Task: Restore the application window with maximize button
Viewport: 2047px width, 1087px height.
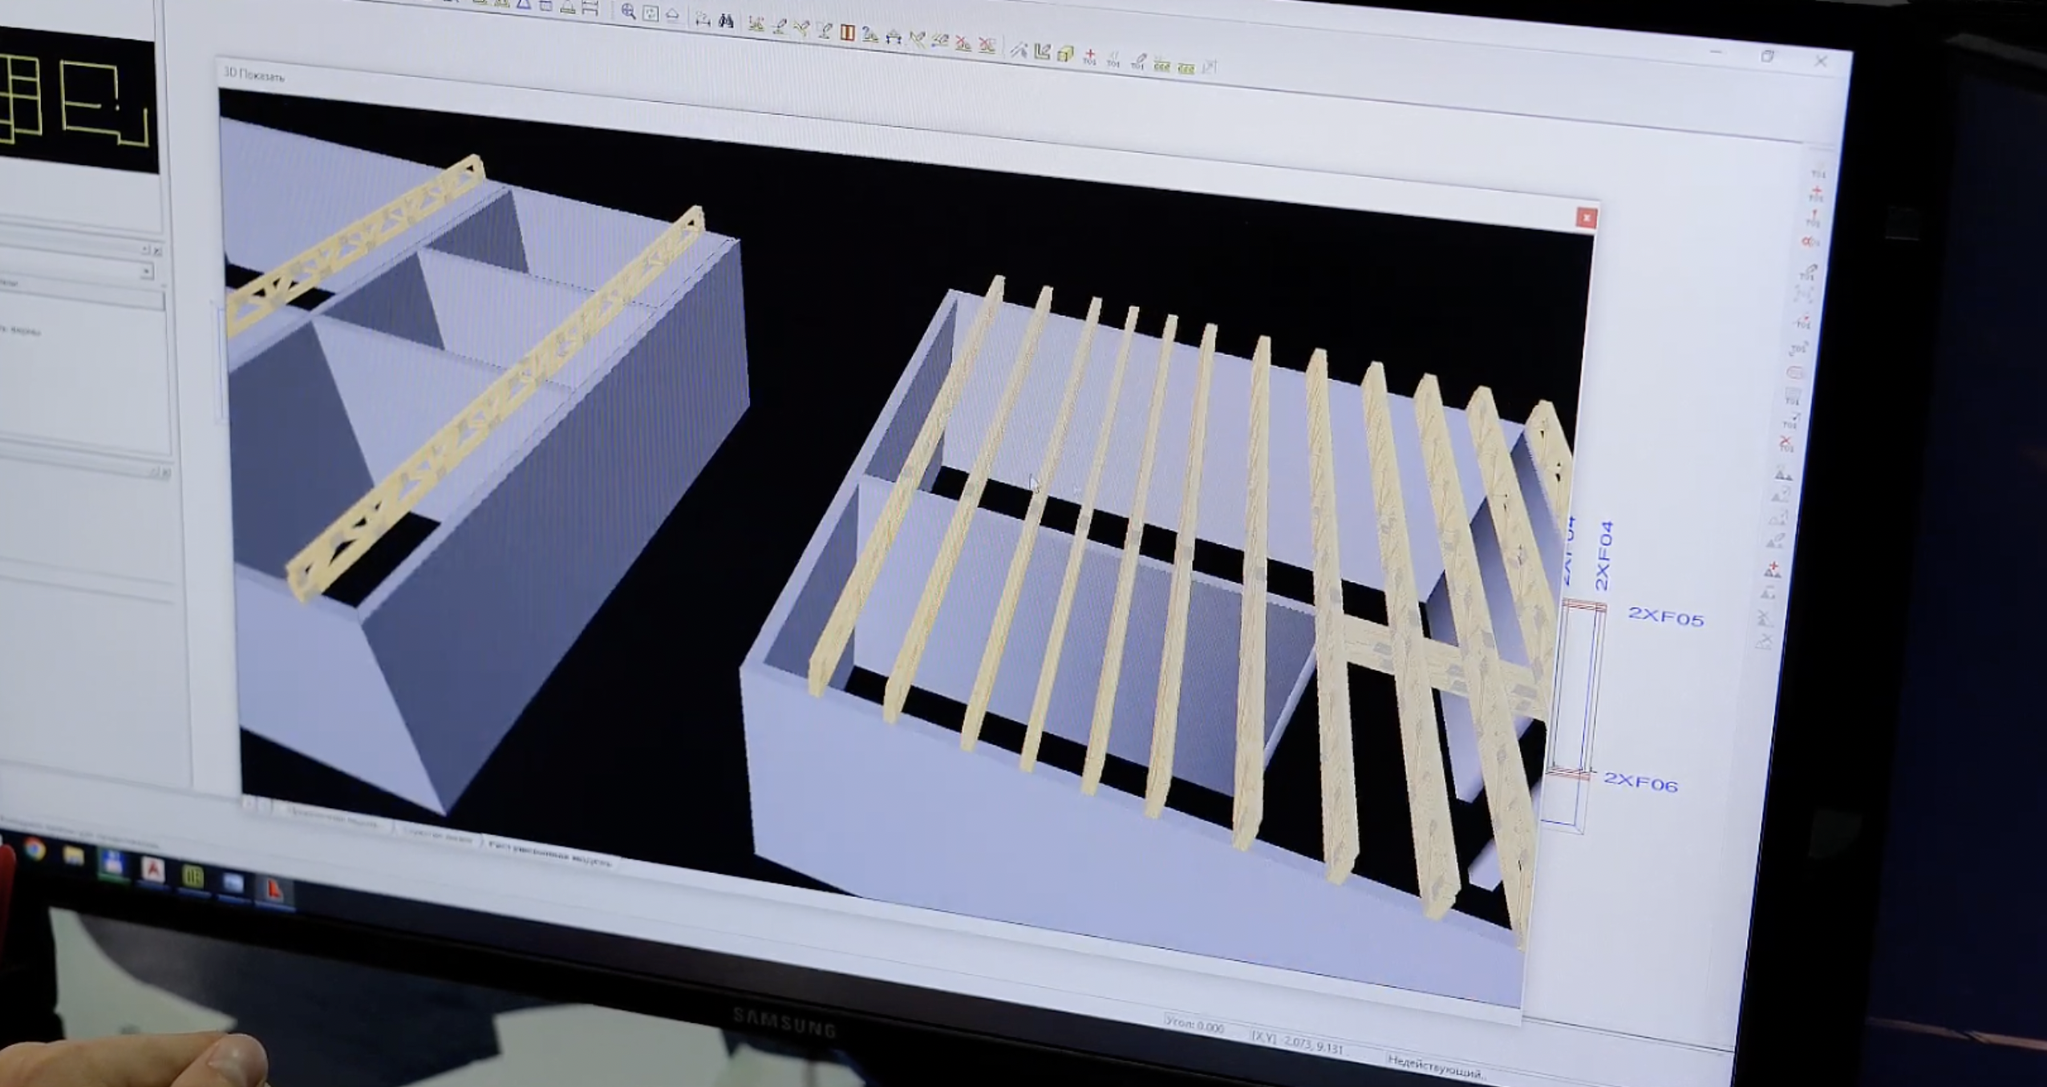Action: (1767, 56)
